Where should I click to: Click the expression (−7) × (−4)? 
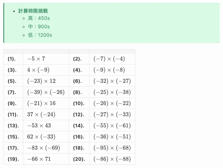(x=109, y=59)
